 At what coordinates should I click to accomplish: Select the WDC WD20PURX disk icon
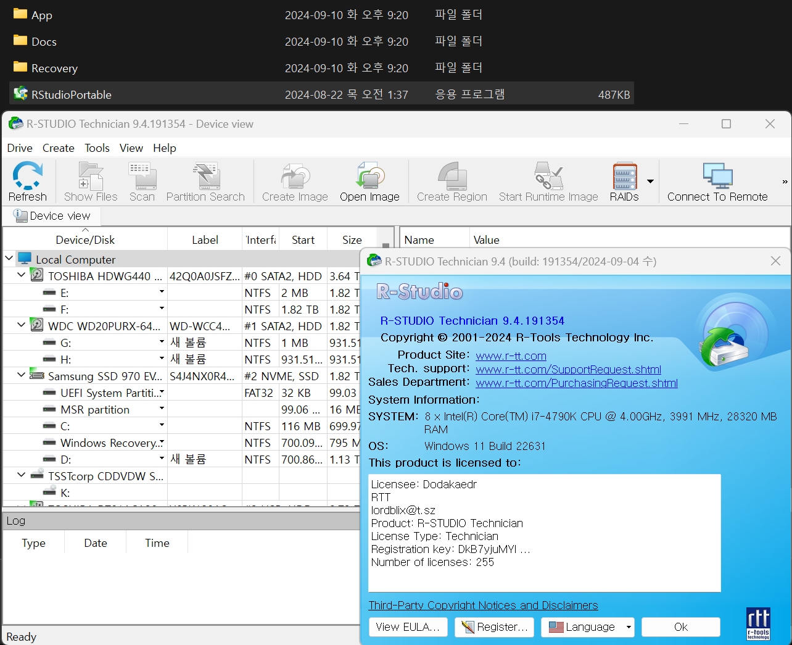37,325
